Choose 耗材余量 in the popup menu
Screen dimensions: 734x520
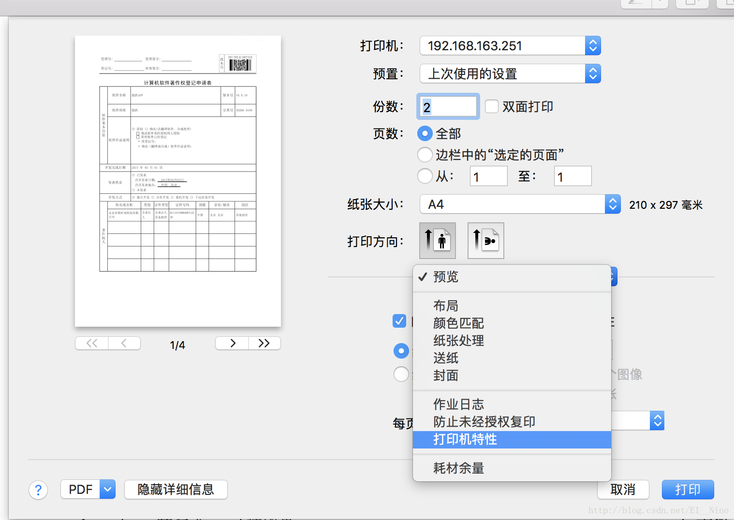[512, 468]
